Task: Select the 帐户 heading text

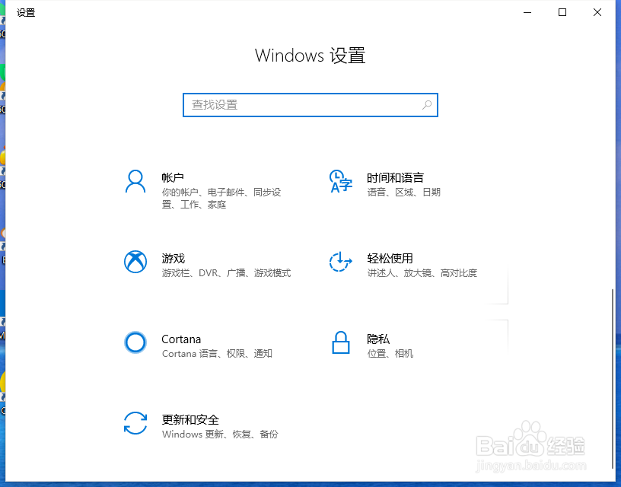Action: tap(173, 178)
